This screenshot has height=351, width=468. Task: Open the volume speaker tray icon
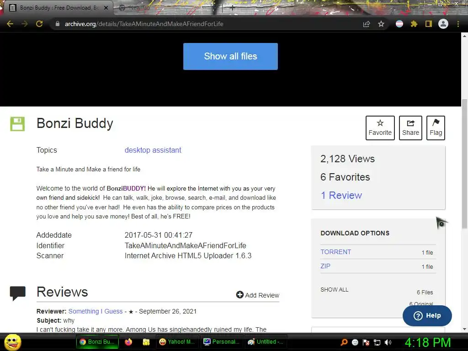(388, 342)
